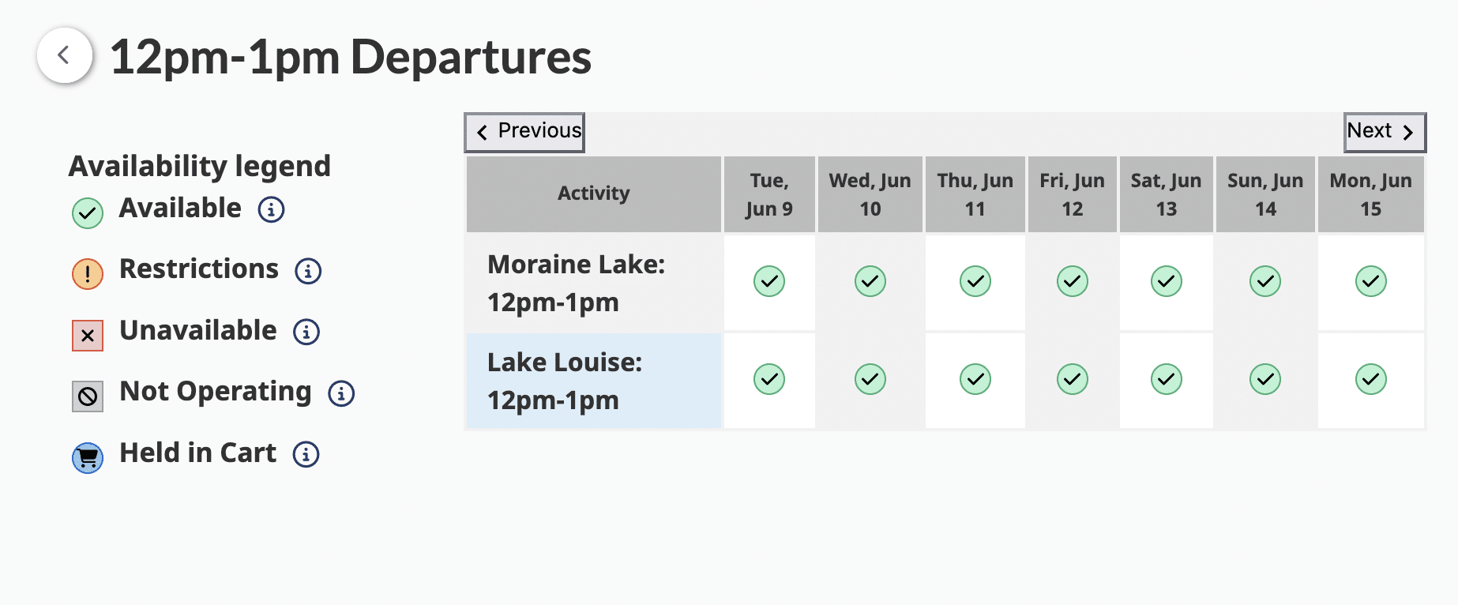Click the Activity column header
This screenshot has height=605, width=1458.
tap(594, 194)
